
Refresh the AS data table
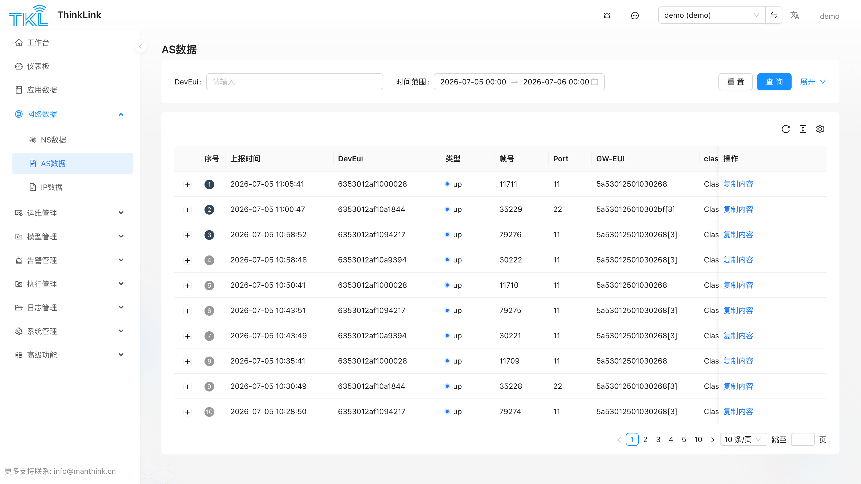(785, 129)
